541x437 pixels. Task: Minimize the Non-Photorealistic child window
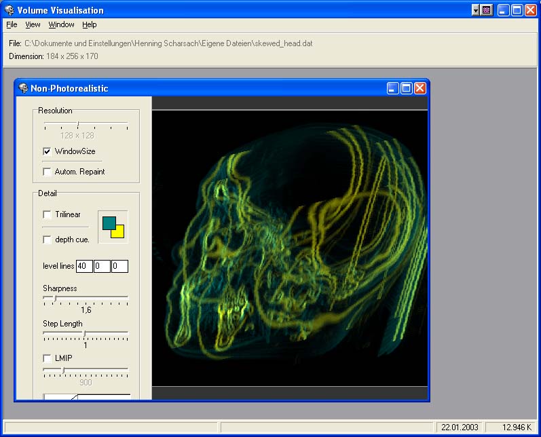click(393, 88)
